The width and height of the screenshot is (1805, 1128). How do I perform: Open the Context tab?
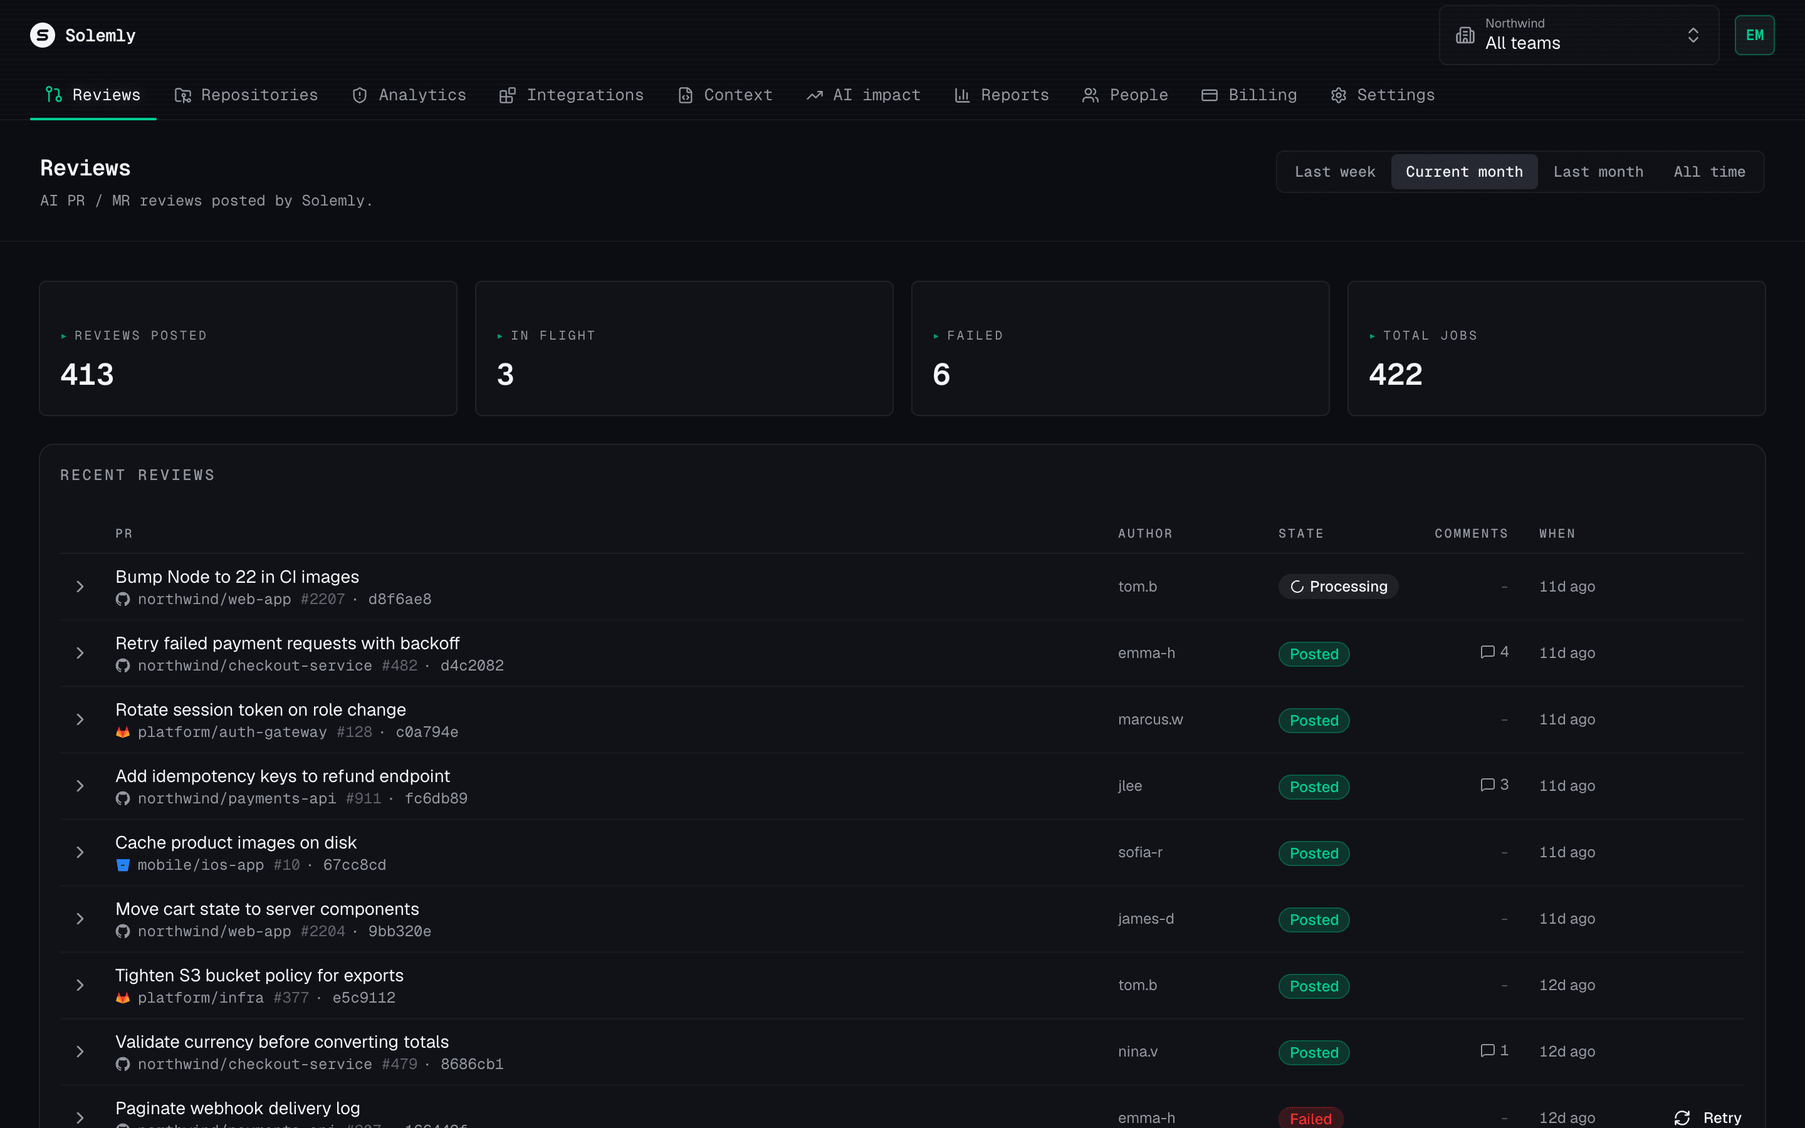[725, 95]
